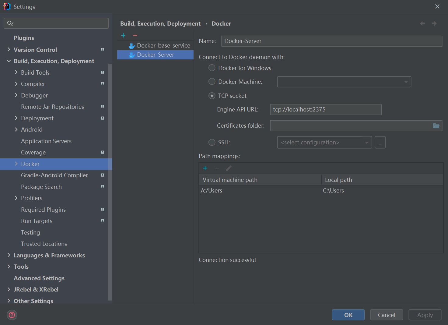Select Docker Machine radio button
The width and height of the screenshot is (448, 325).
click(x=212, y=82)
